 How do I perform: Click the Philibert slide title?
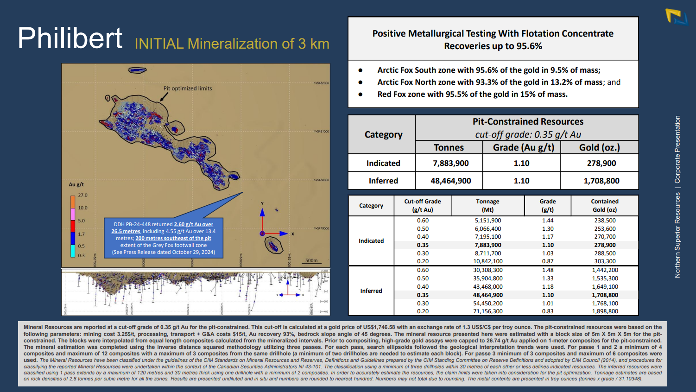70,38
